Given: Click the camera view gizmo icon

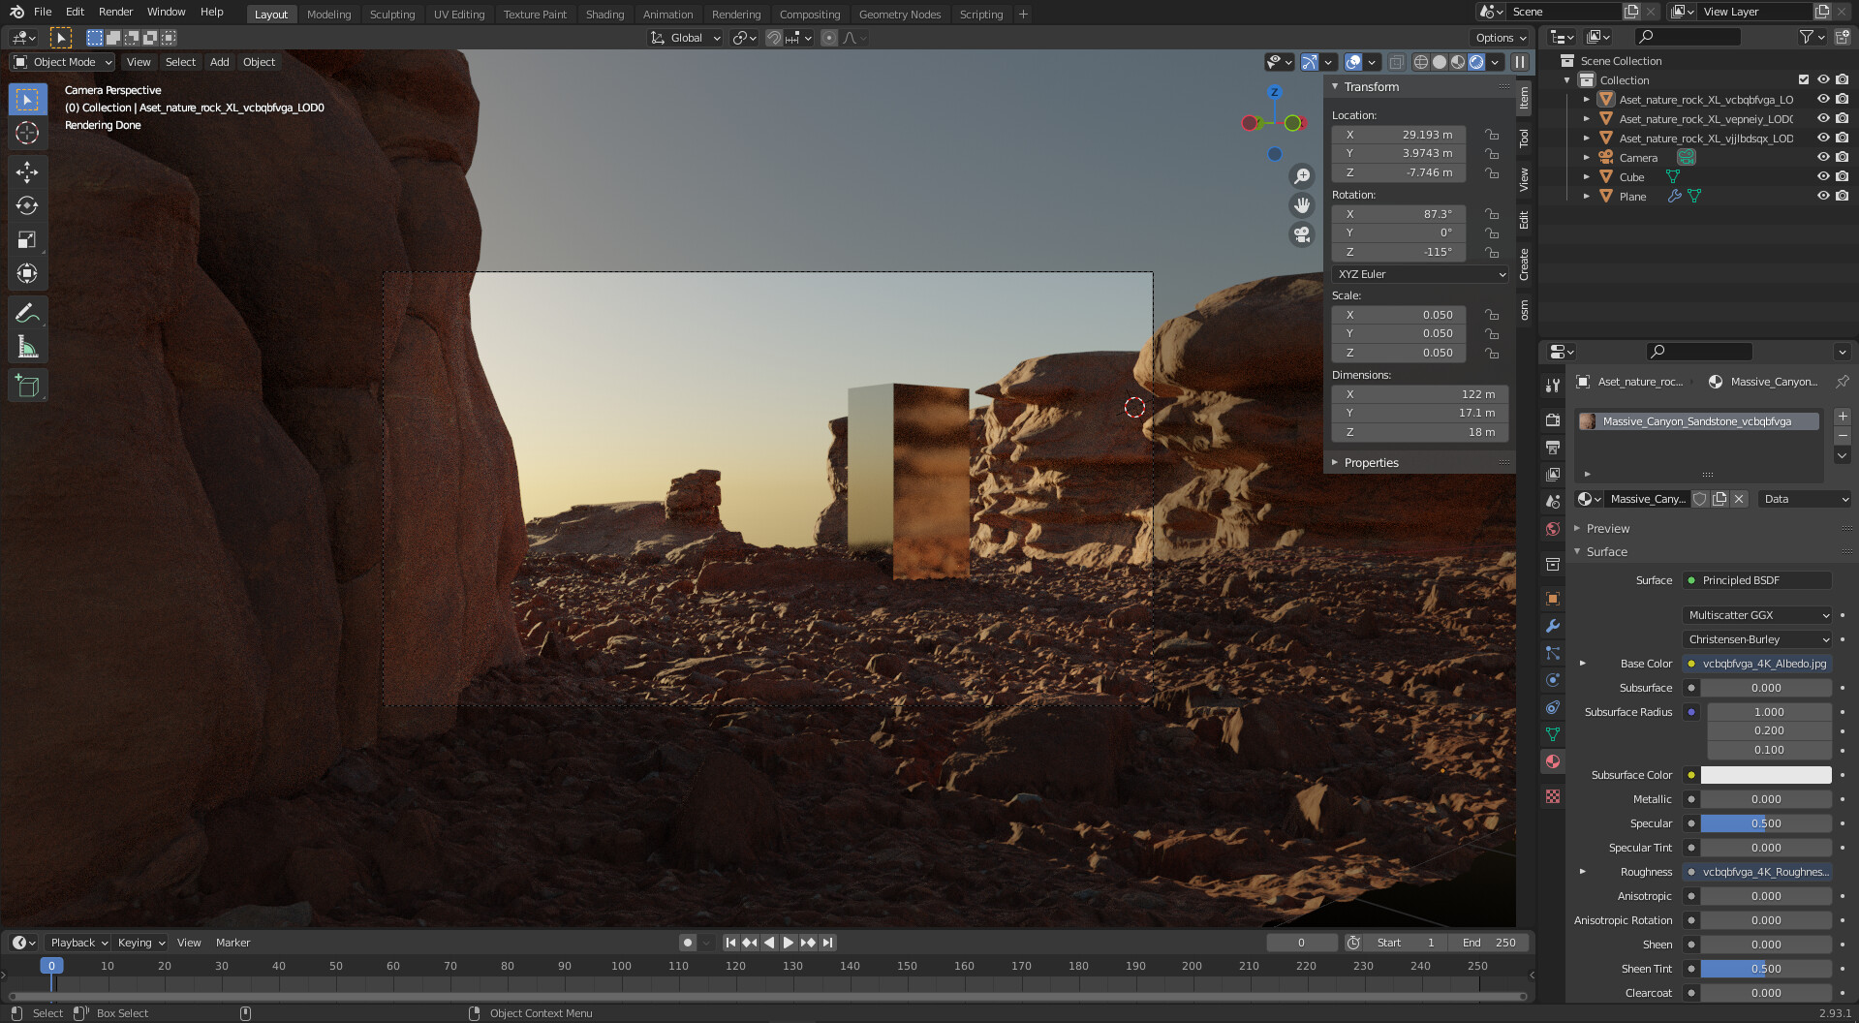Looking at the screenshot, I should point(1302,234).
